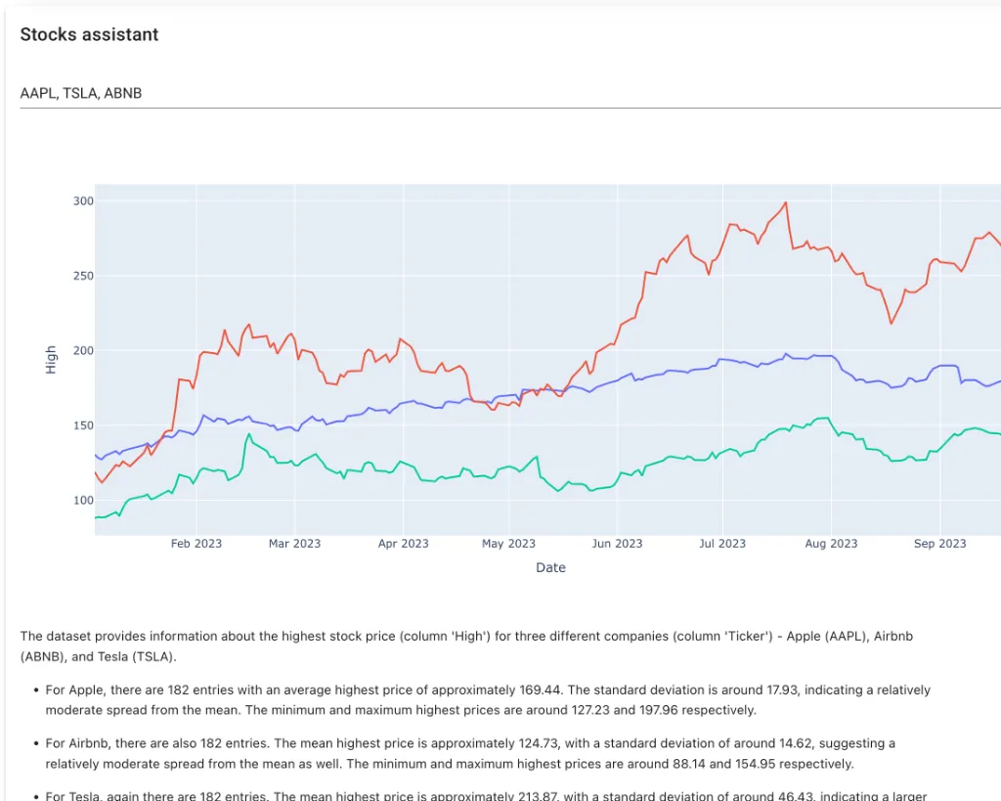This screenshot has width=1001, height=801.
Task: Click the 250 y-axis tick label
Action: [x=82, y=276]
